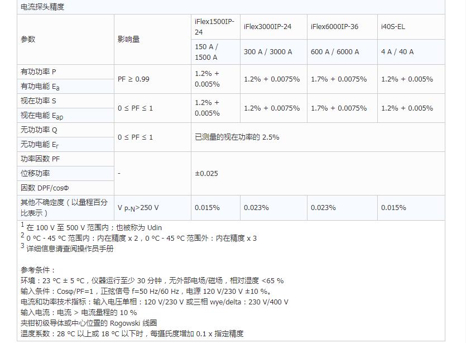Select the 视在功率 S row label

39,101
